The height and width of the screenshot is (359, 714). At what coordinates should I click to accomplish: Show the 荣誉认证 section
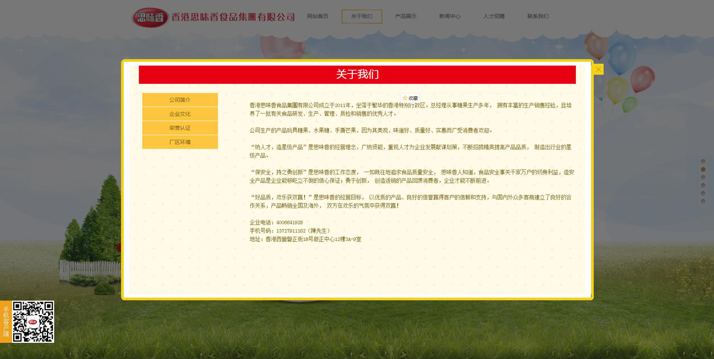pos(180,128)
